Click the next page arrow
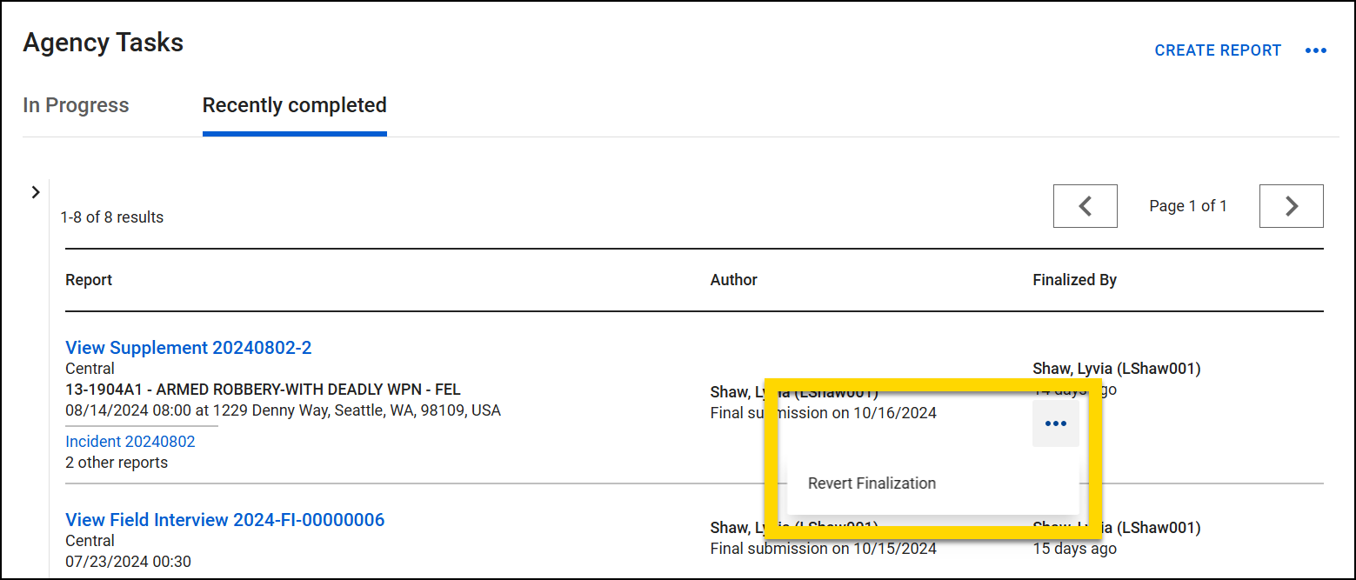 point(1291,205)
